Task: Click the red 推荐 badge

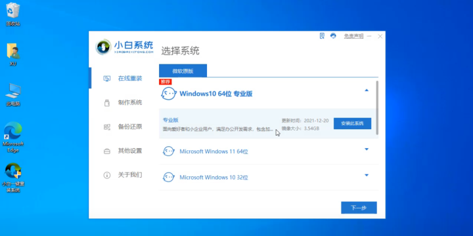Action: (x=166, y=81)
